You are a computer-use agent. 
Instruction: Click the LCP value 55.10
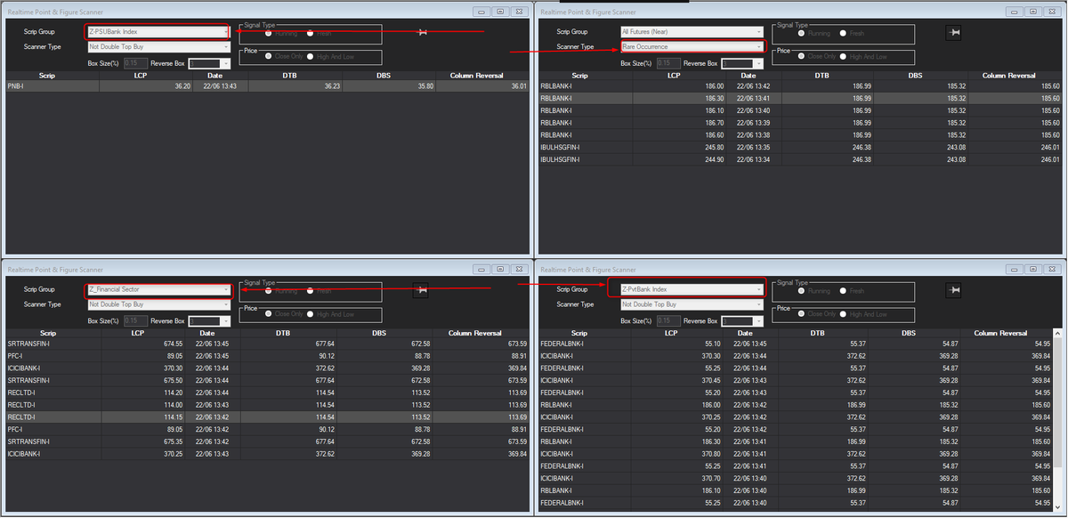[x=713, y=344]
